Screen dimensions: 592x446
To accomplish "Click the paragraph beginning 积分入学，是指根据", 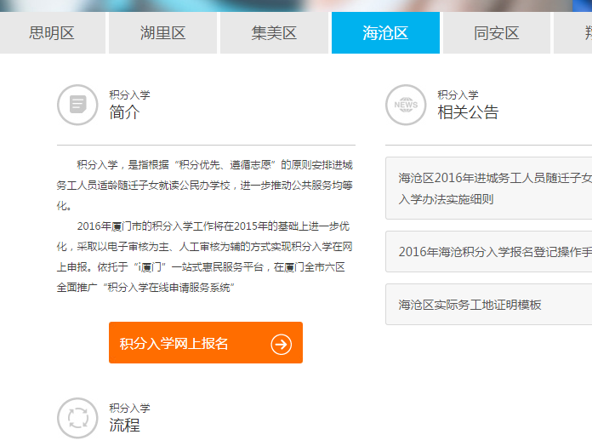I will point(204,185).
